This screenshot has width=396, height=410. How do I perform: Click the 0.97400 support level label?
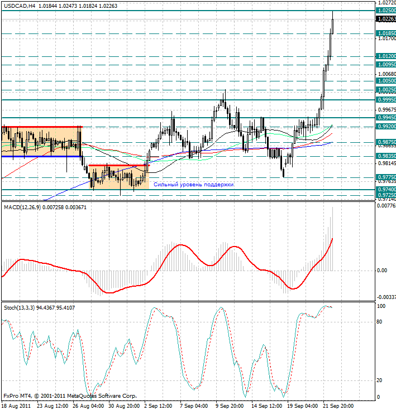pyautogui.click(x=386, y=190)
